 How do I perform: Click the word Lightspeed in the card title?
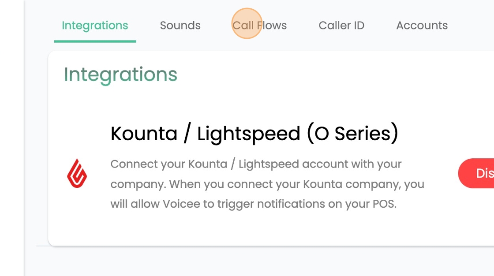click(249, 134)
